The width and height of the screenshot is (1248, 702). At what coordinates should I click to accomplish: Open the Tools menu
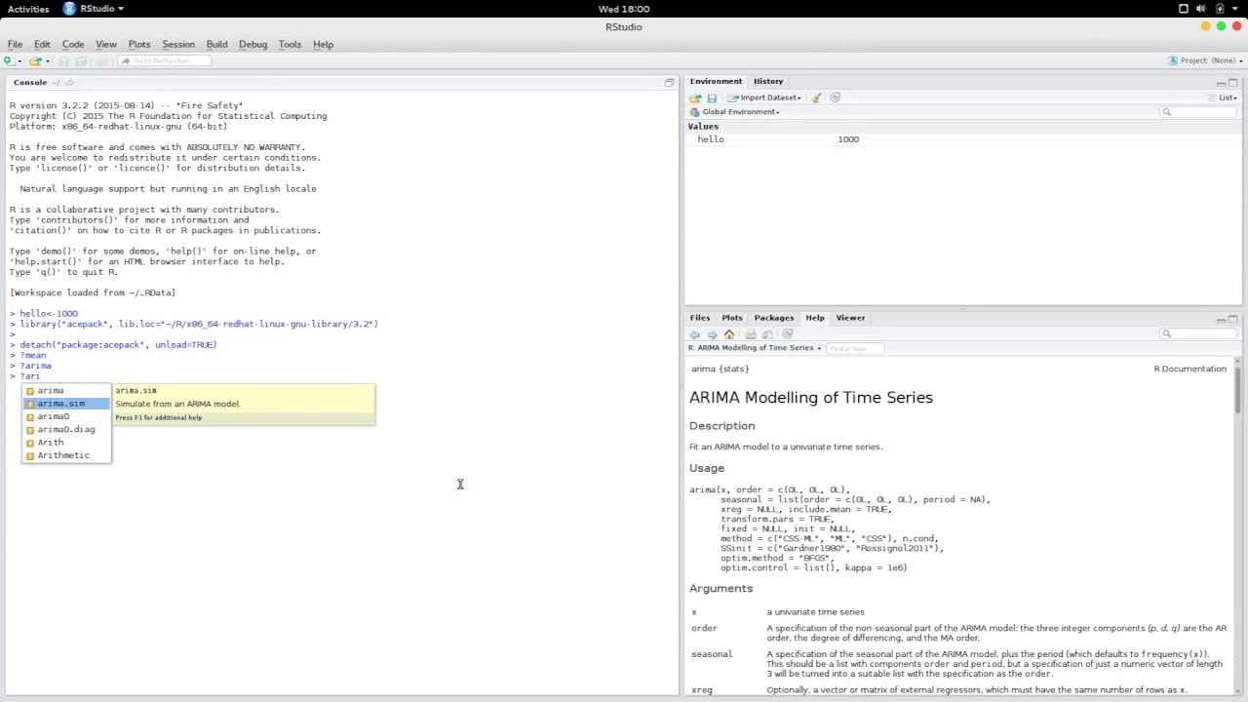pos(290,44)
